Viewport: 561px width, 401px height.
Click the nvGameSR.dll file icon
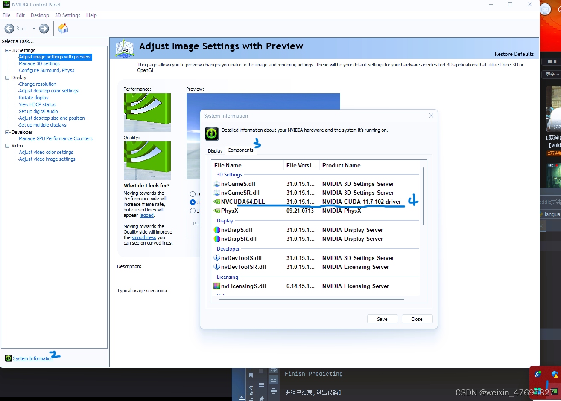tap(217, 193)
